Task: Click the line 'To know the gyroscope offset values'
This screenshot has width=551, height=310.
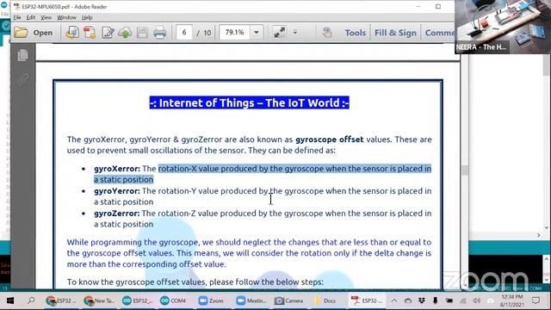Action: tap(195, 282)
